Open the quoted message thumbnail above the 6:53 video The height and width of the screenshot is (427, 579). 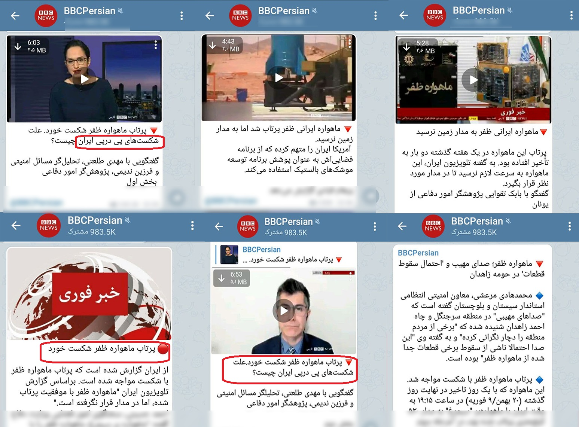pyautogui.click(x=229, y=254)
